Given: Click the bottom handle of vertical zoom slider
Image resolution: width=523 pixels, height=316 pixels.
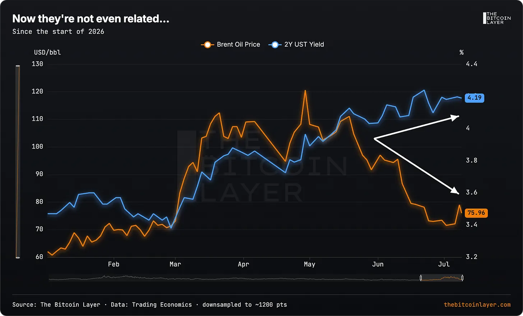Looking at the screenshot, I should (18, 257).
